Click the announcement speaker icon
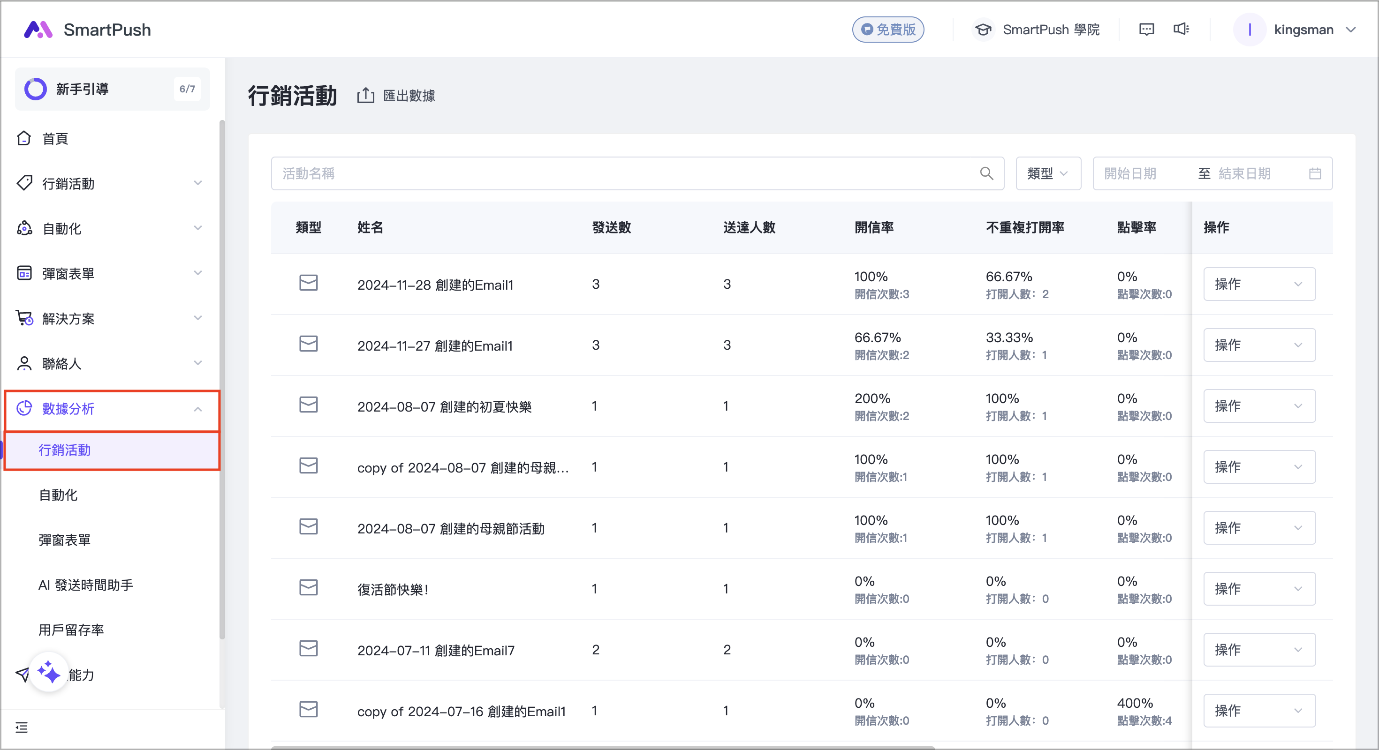Screen dimensions: 1379x750 [x=1181, y=30]
